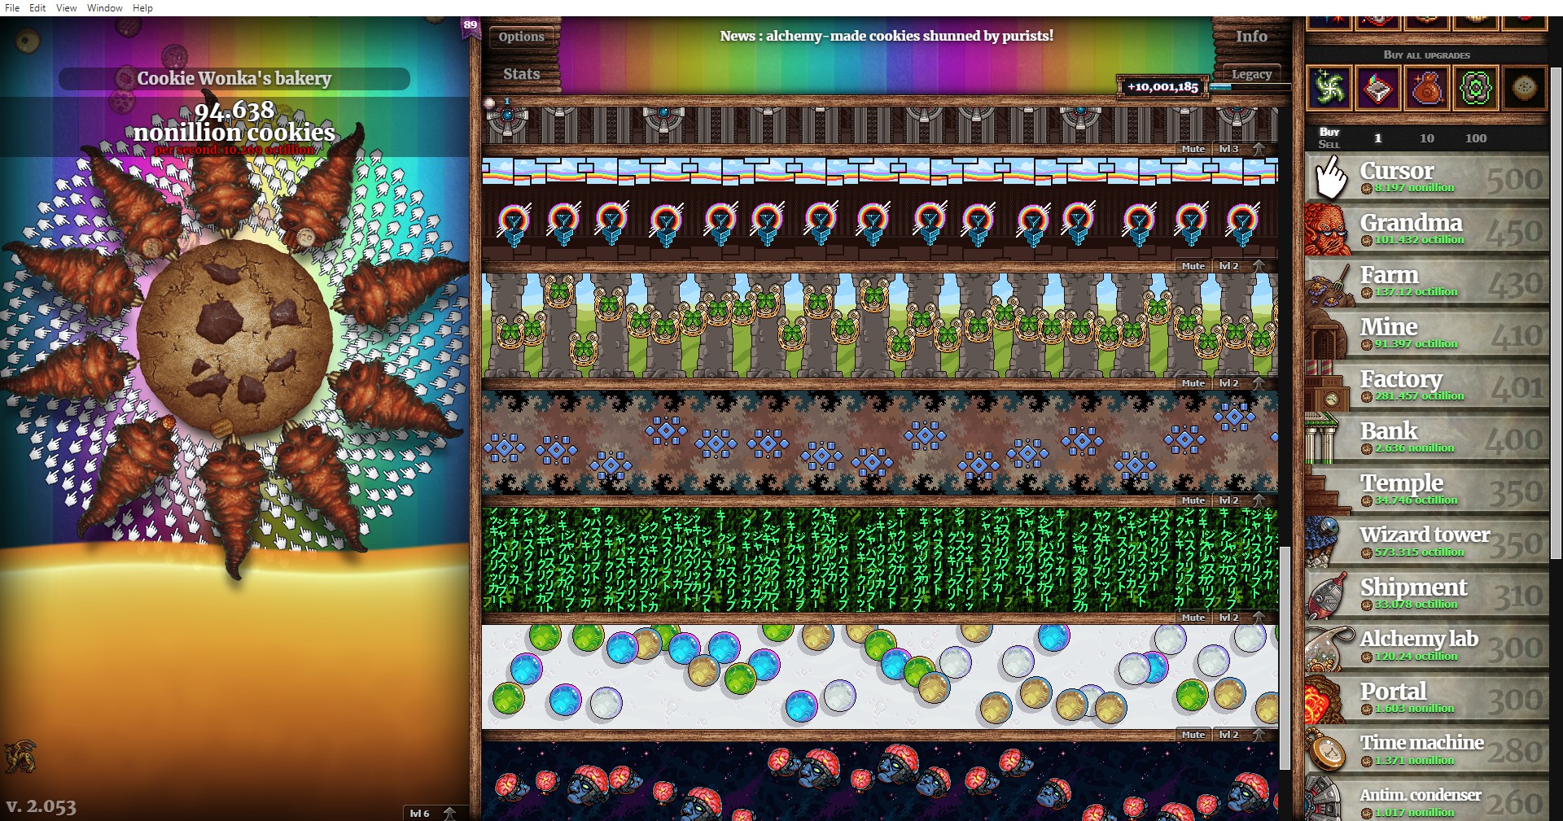Viewport: 1563px width, 821px height.
Task: Click the +10,001,185 prestige counter
Action: (1162, 87)
